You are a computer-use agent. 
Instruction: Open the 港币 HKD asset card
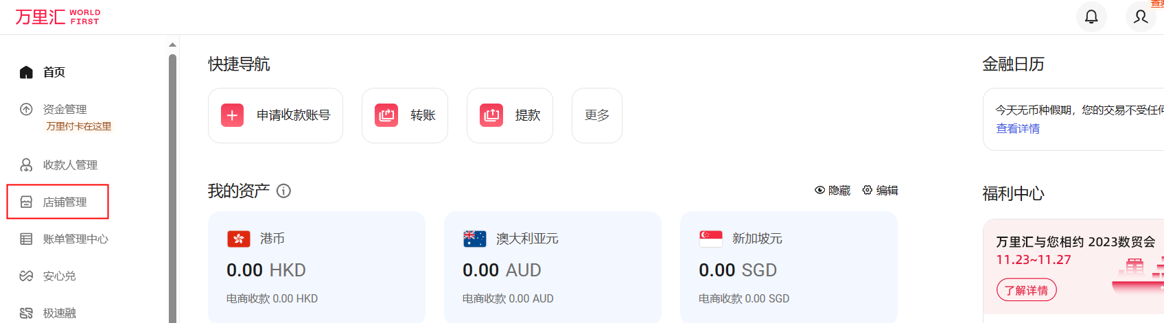click(x=316, y=267)
